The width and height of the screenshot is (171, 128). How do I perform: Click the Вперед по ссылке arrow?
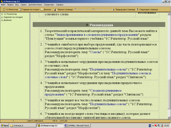tap(102, 9)
